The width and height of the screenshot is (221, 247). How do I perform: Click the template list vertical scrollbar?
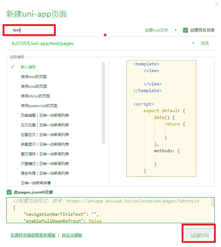103,103
